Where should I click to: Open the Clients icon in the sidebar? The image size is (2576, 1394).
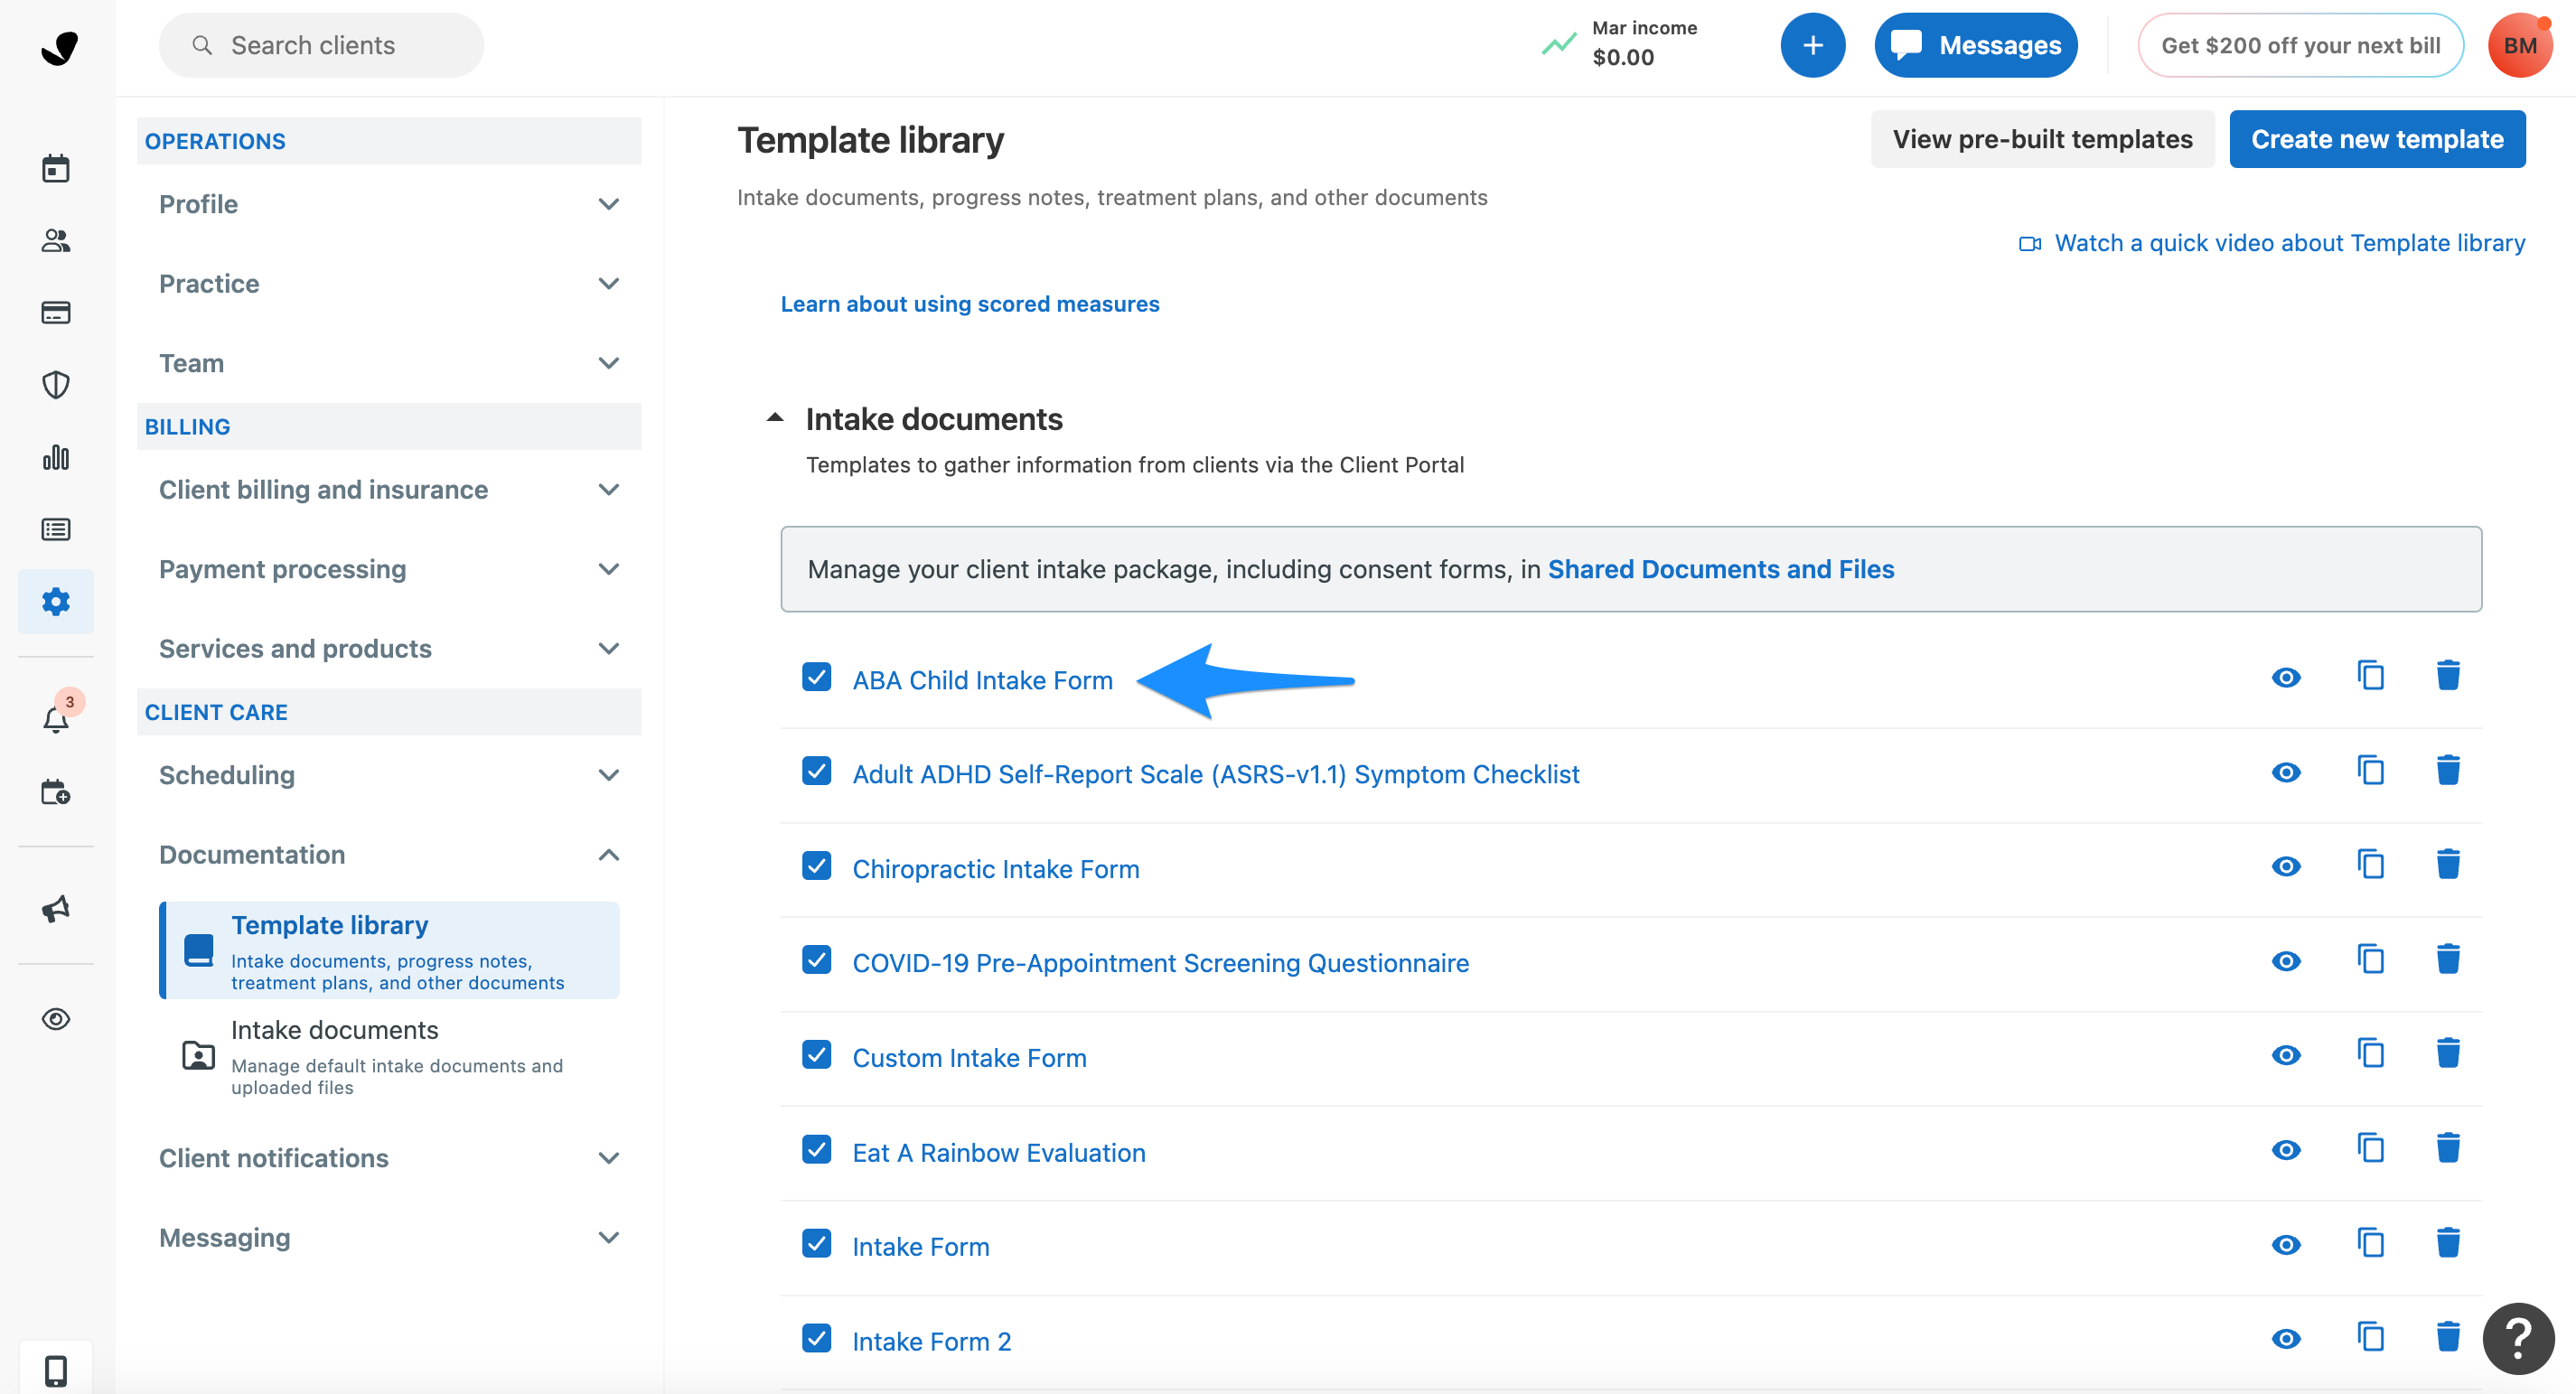point(55,240)
